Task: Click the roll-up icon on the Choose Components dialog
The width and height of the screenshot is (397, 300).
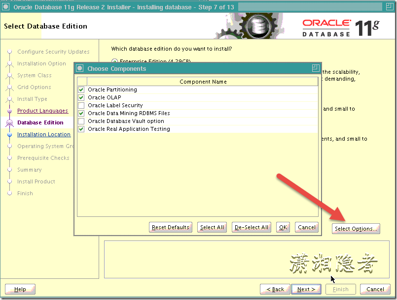Action: 315,68
